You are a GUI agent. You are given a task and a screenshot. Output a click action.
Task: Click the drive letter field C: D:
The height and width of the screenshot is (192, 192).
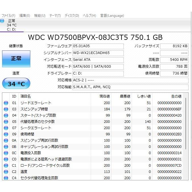[98, 73]
